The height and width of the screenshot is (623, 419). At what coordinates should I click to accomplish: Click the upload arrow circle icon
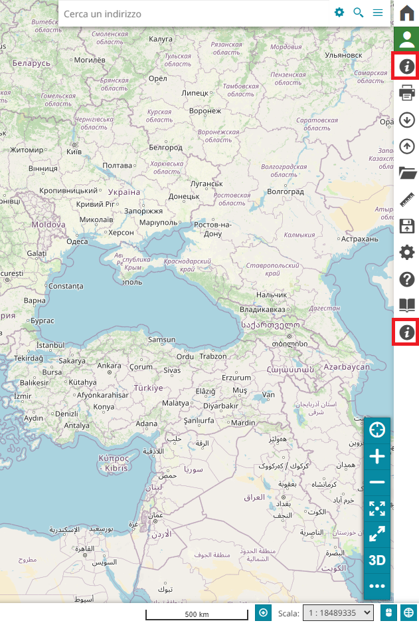pos(406,146)
